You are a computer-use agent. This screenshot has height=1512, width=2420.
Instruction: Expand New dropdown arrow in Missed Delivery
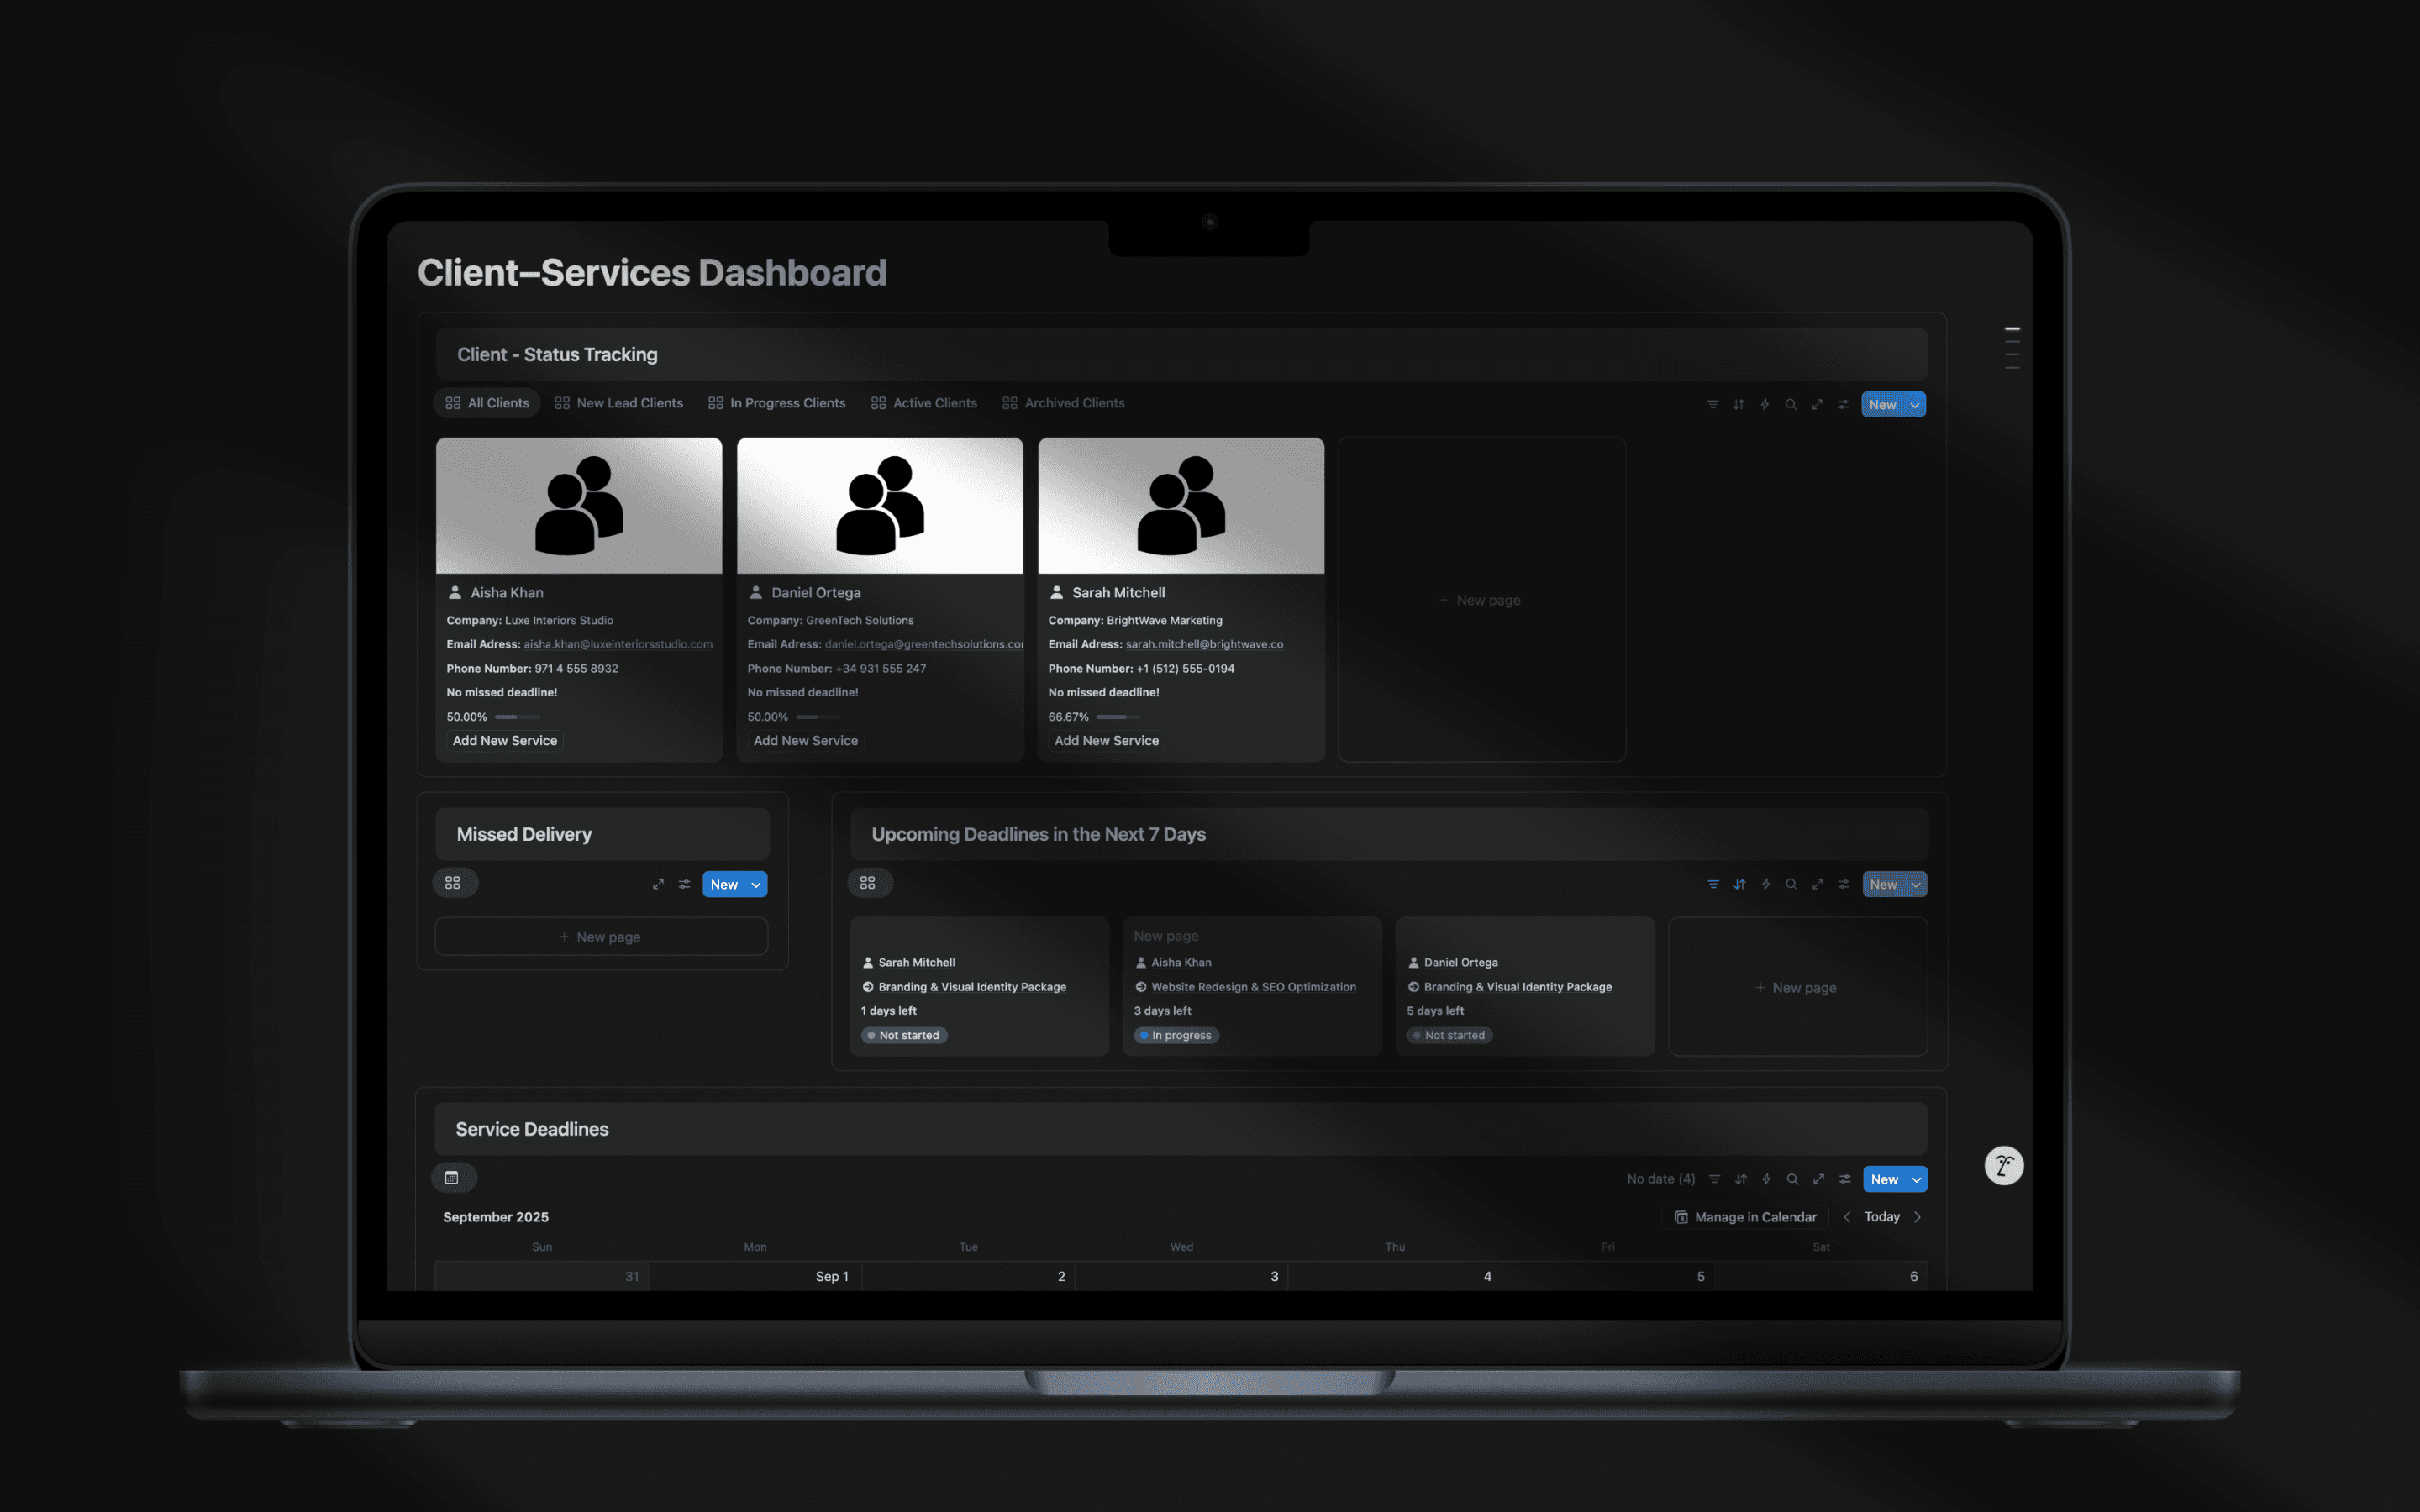(756, 885)
